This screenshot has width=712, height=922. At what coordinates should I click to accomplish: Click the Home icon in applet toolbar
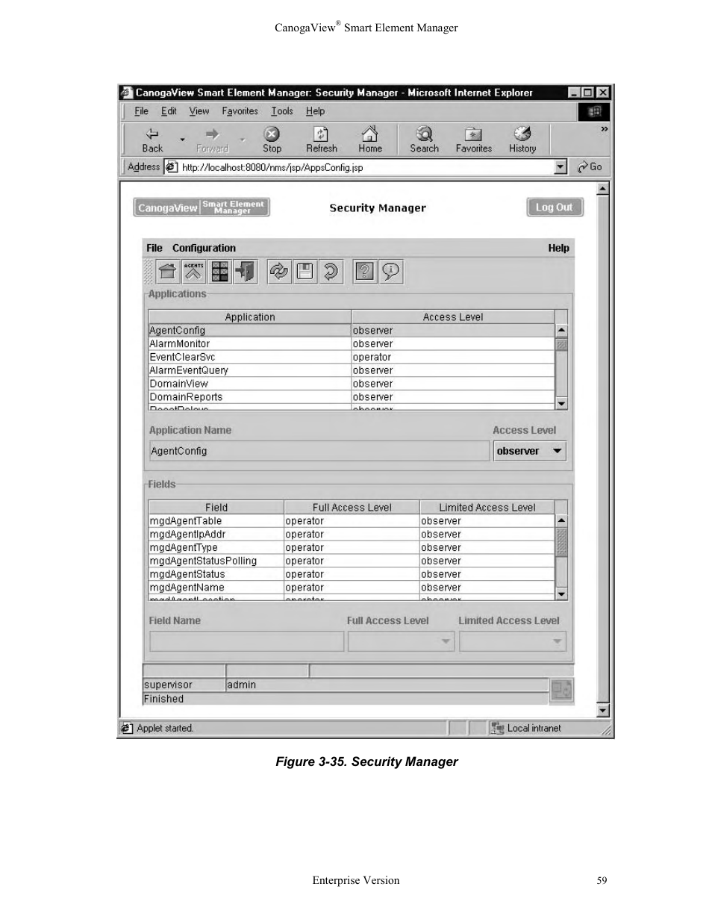coord(167,272)
